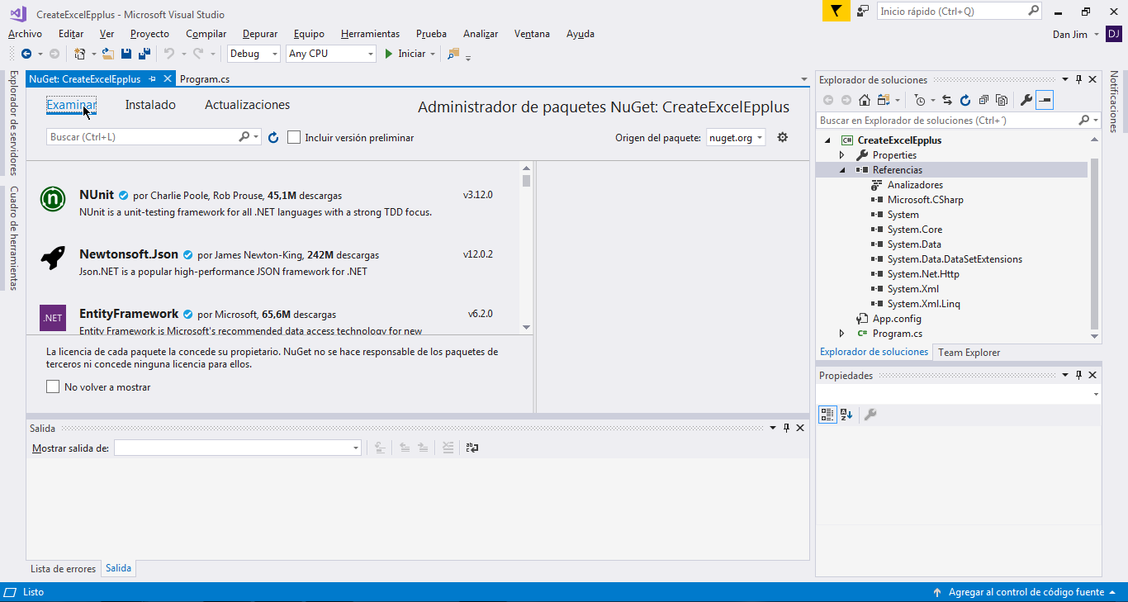
Task: Click the Home icon in Solution Explorer
Action: pyautogui.click(x=865, y=100)
